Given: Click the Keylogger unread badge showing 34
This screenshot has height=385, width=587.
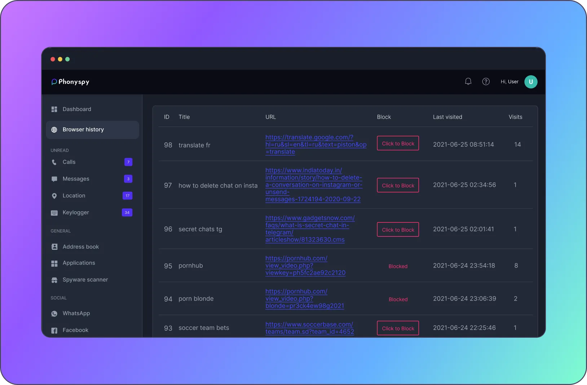Looking at the screenshot, I should (127, 213).
